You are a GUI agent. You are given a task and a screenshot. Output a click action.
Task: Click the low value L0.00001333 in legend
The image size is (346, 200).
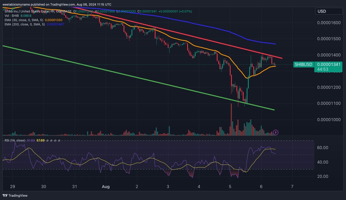[x=126, y=11]
